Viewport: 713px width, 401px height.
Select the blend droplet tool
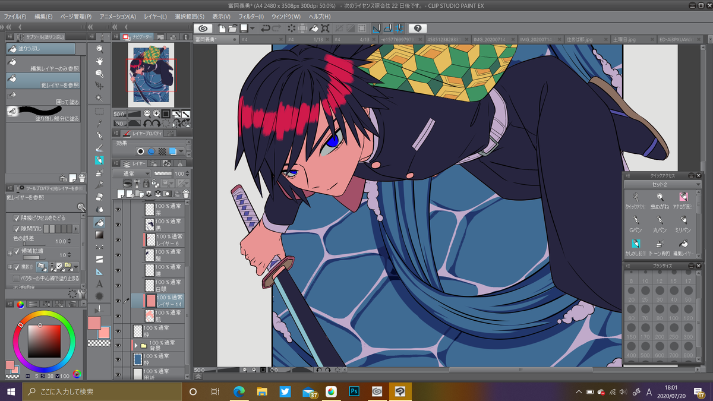click(x=99, y=210)
